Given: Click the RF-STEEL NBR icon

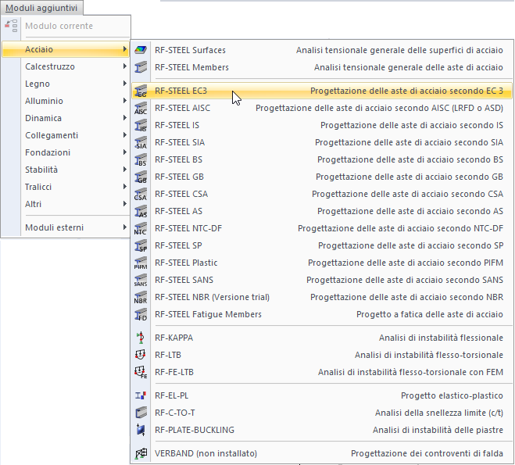Looking at the screenshot, I should [x=141, y=297].
